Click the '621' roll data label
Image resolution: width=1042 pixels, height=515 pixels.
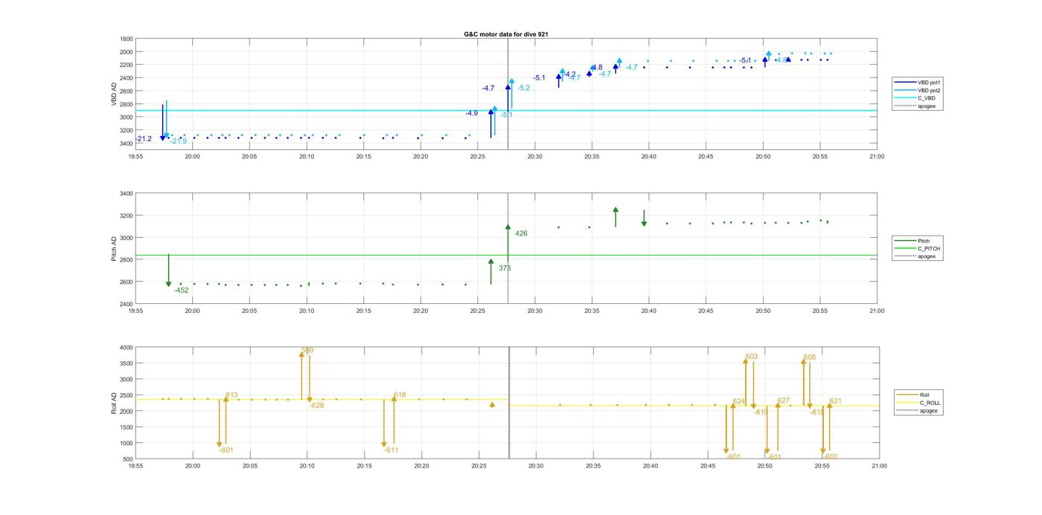836,401
